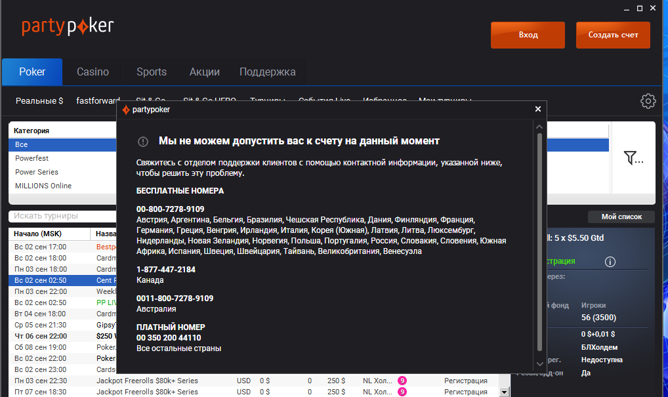Select the Поддержка tab
The height and width of the screenshot is (397, 668).
coord(268,72)
